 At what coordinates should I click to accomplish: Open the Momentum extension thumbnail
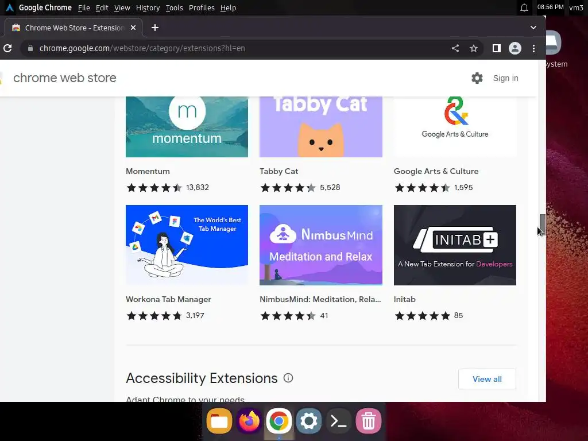[187, 127]
